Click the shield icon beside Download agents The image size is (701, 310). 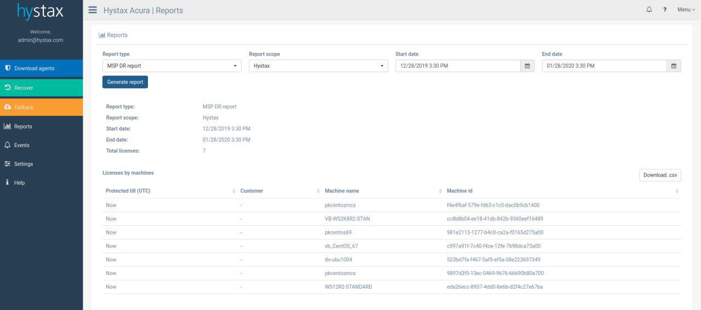coord(8,68)
